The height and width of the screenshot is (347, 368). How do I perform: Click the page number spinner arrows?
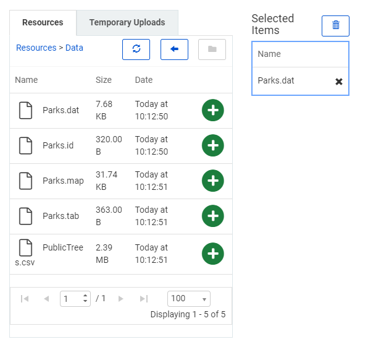click(85, 299)
